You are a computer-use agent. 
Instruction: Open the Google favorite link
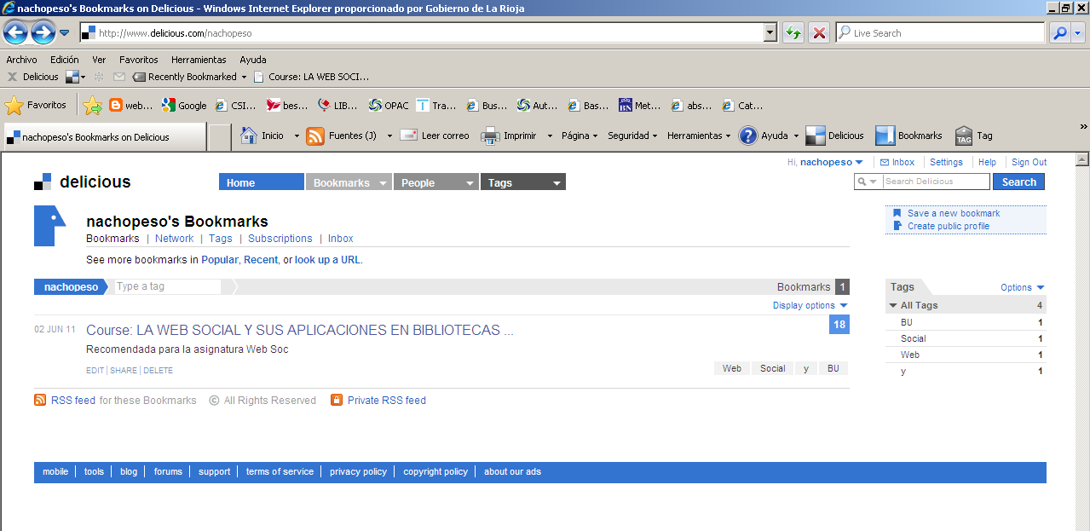pos(184,106)
